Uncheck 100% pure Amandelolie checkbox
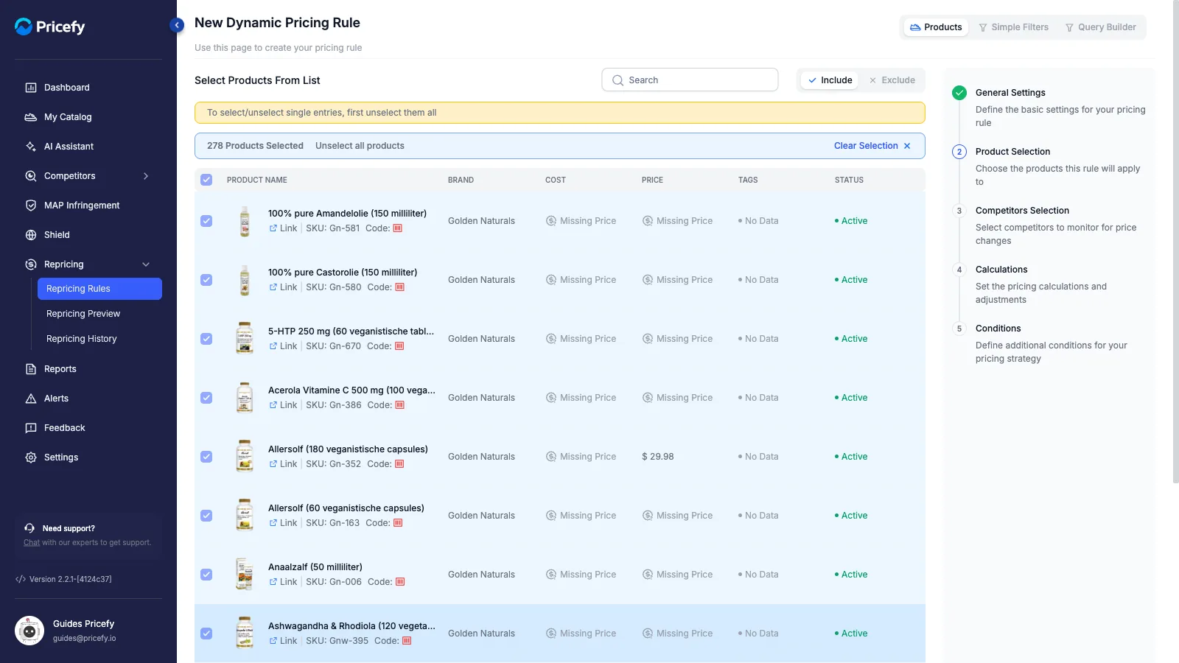Image resolution: width=1179 pixels, height=663 pixels. 206,221
